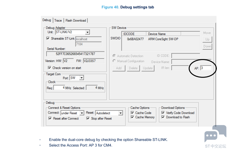
Task: Click the AP field containing 3
Action: coord(206,68)
